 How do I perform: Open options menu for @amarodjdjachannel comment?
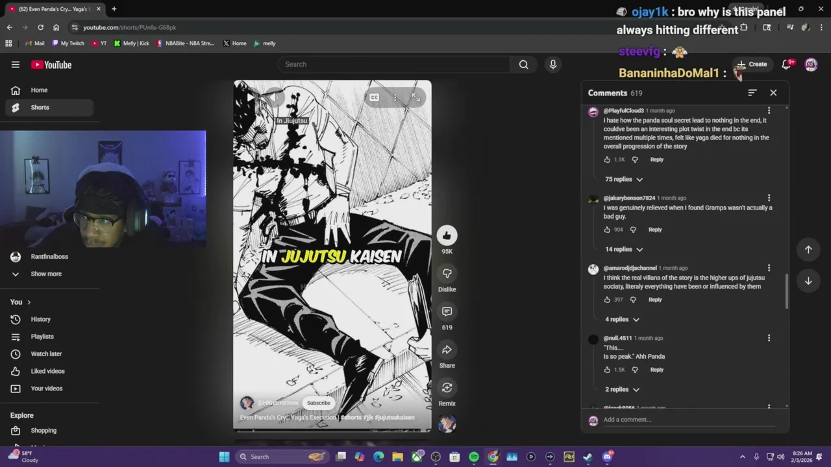point(769,268)
